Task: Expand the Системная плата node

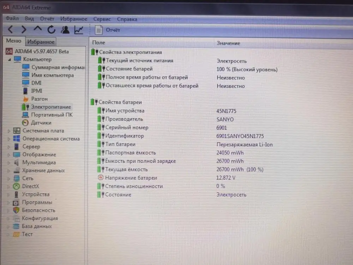Action: pos(9,131)
